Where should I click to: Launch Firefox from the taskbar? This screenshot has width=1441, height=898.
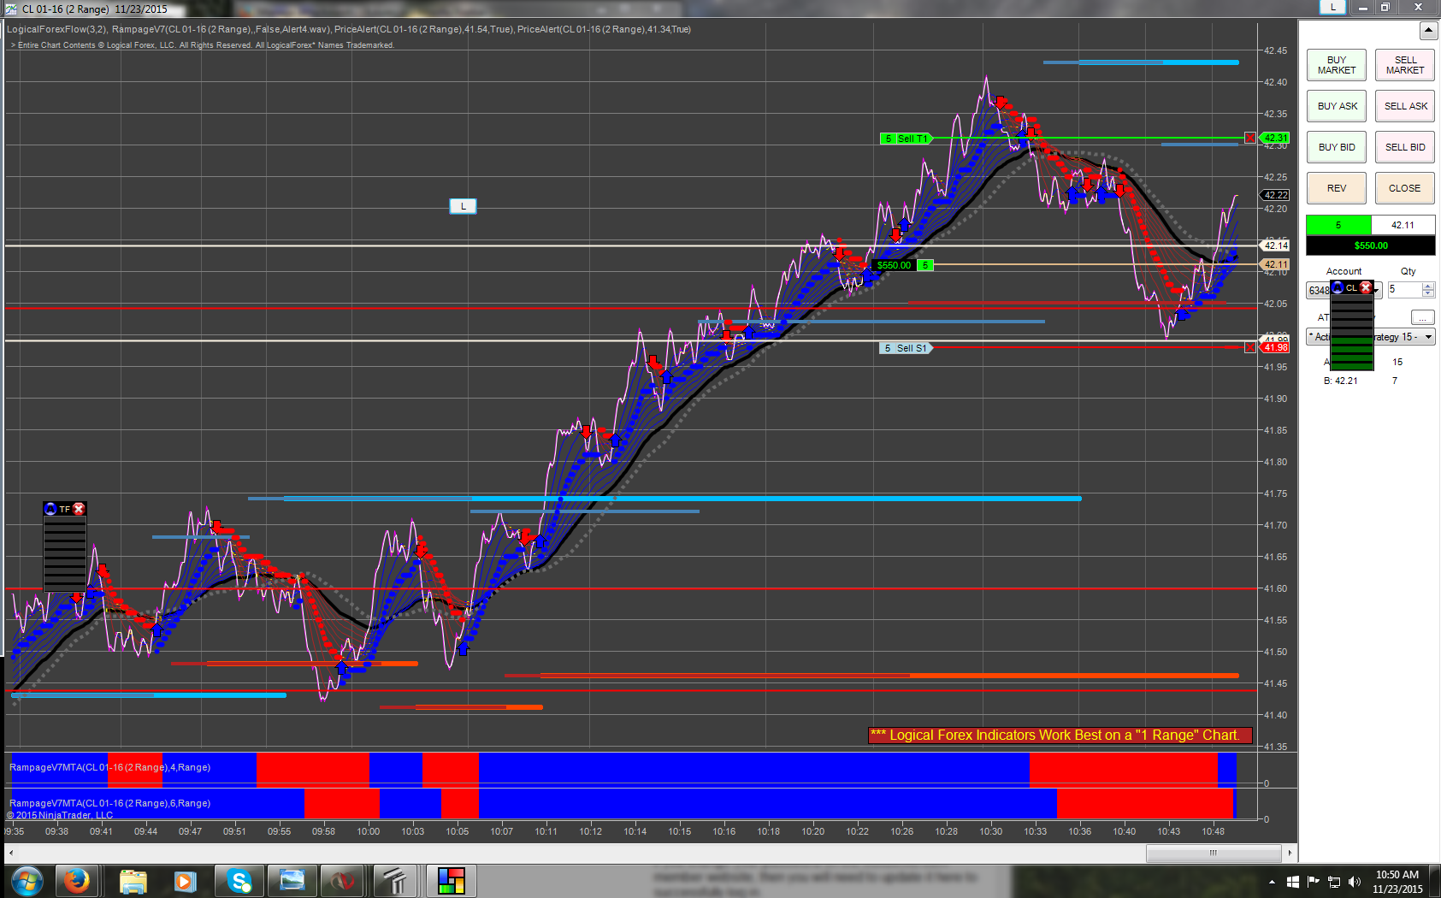76,881
